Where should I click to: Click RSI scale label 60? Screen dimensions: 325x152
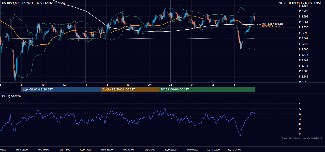(x=300, y=114)
